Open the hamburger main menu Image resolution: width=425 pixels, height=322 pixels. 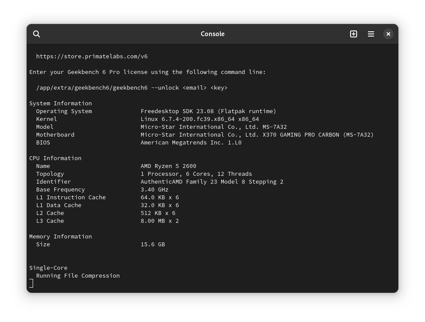tap(371, 34)
